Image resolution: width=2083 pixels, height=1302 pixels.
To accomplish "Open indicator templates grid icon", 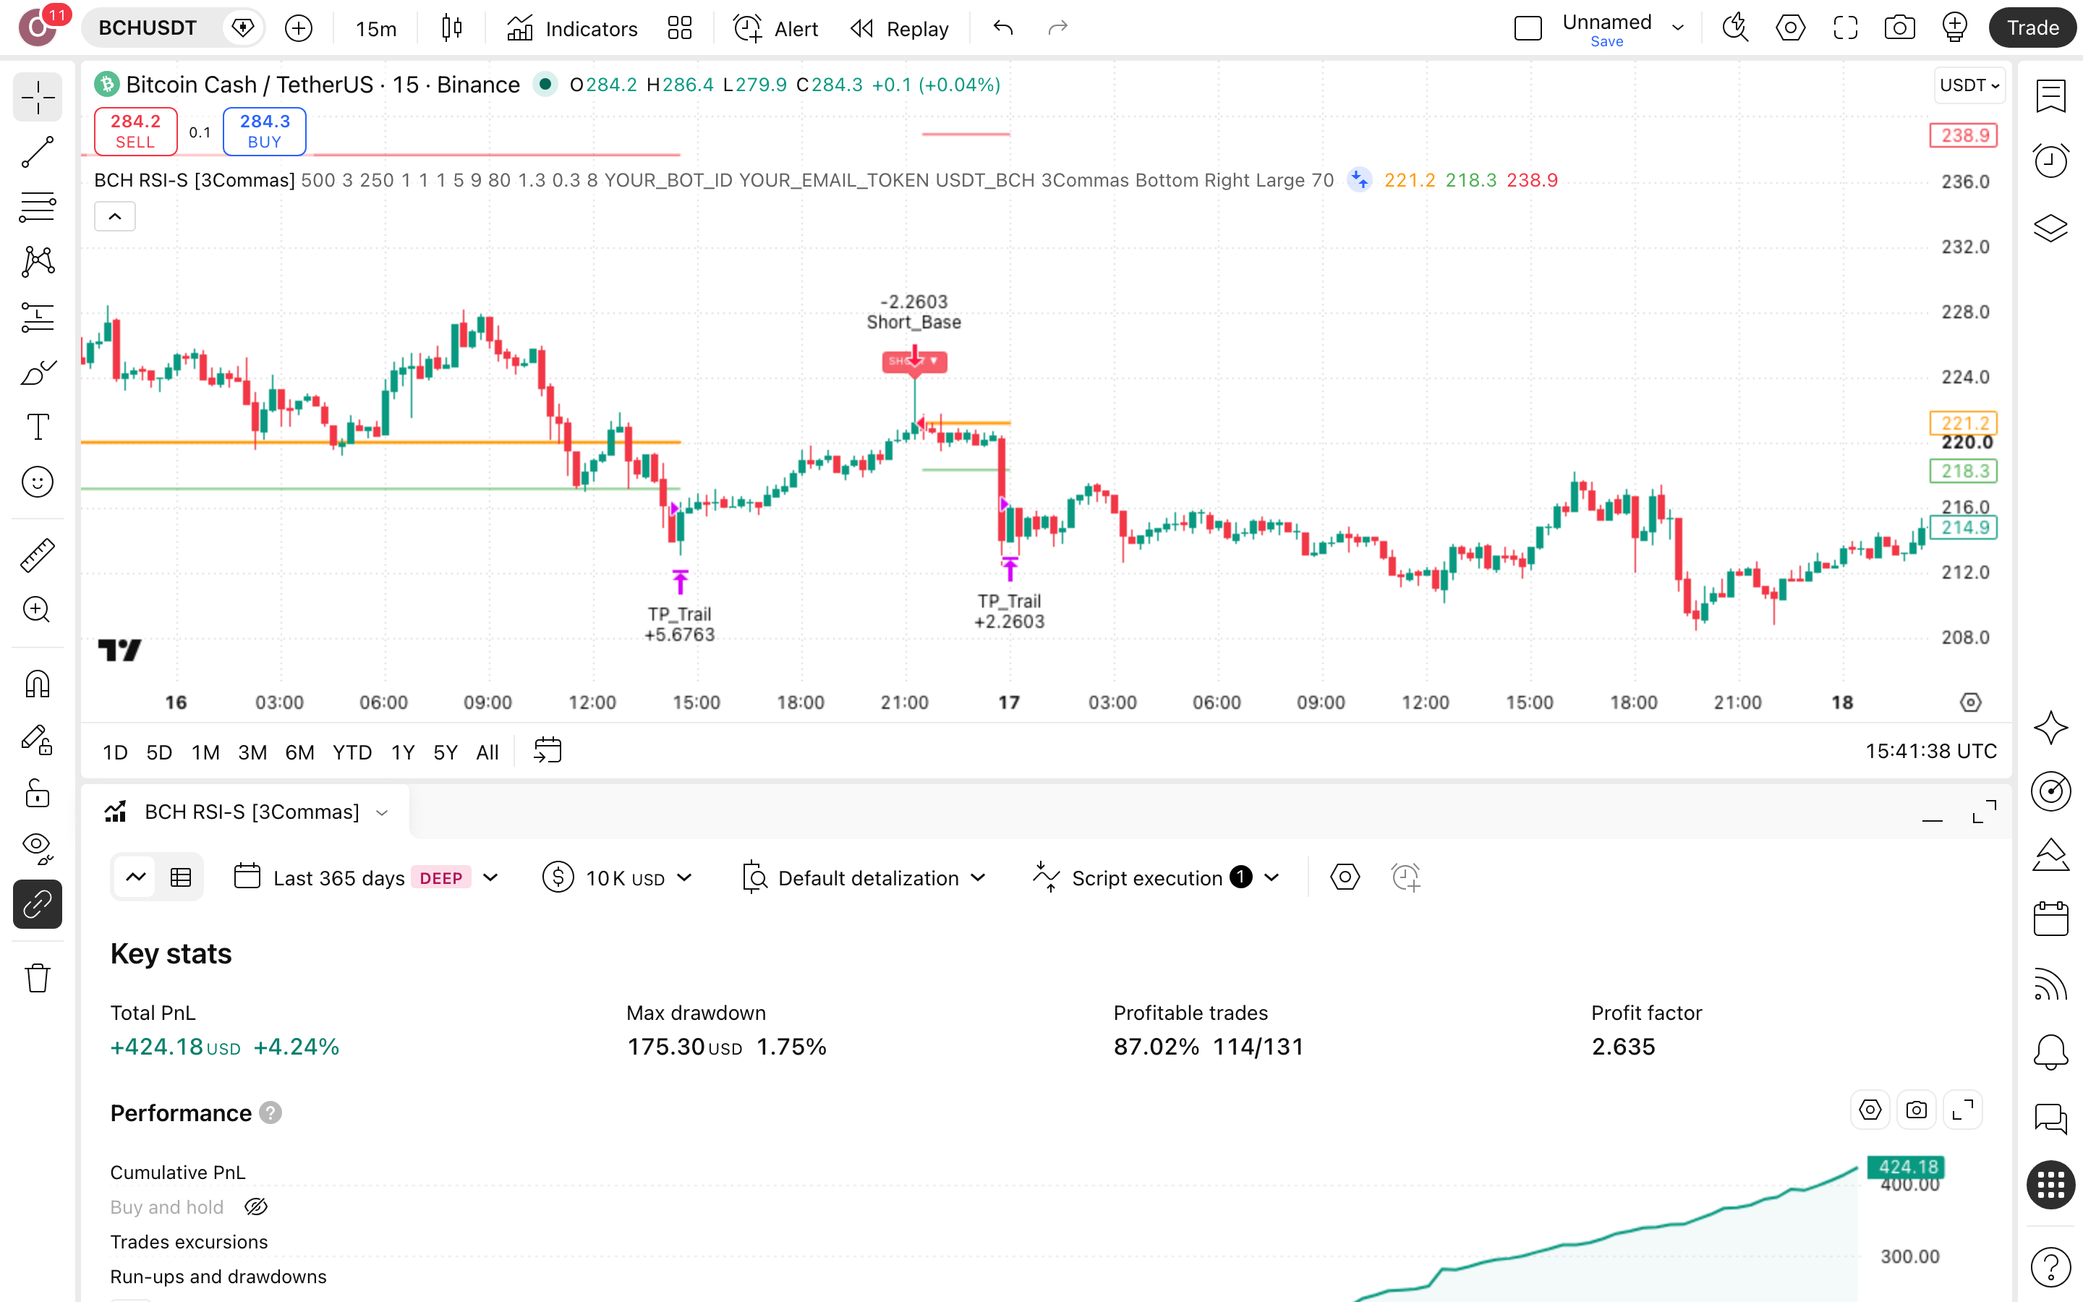I will coord(679,28).
